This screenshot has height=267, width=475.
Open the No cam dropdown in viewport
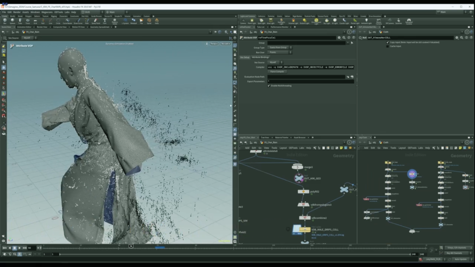pyautogui.click(x=225, y=44)
